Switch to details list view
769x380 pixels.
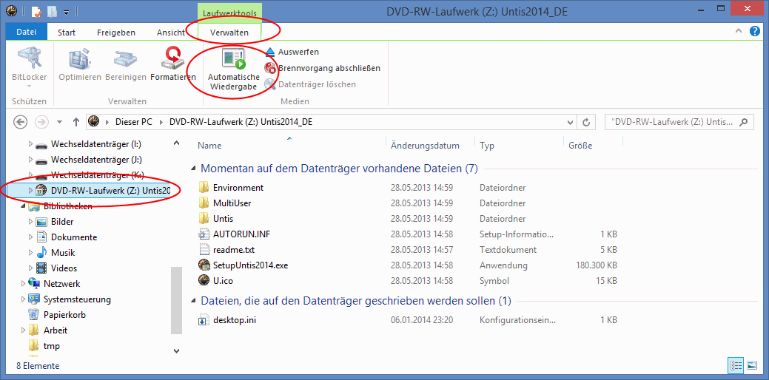coord(736,365)
